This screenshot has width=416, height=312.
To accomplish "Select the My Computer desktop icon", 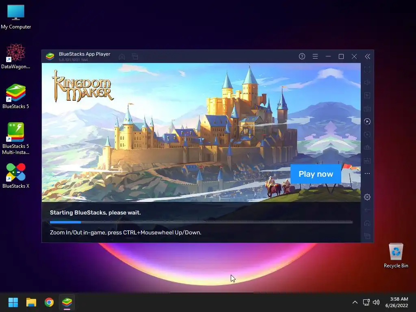I will [x=16, y=17].
